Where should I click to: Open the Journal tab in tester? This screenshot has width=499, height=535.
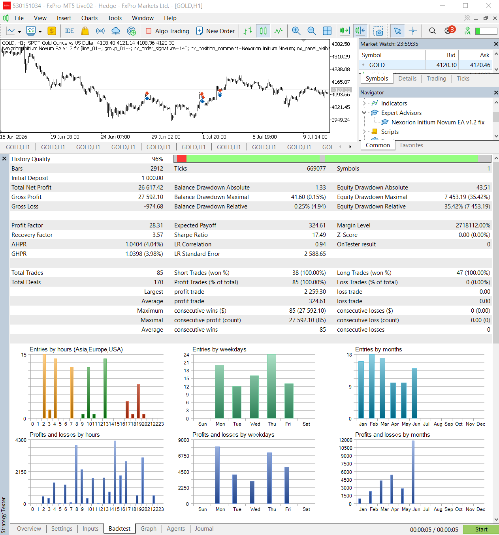coord(204,529)
